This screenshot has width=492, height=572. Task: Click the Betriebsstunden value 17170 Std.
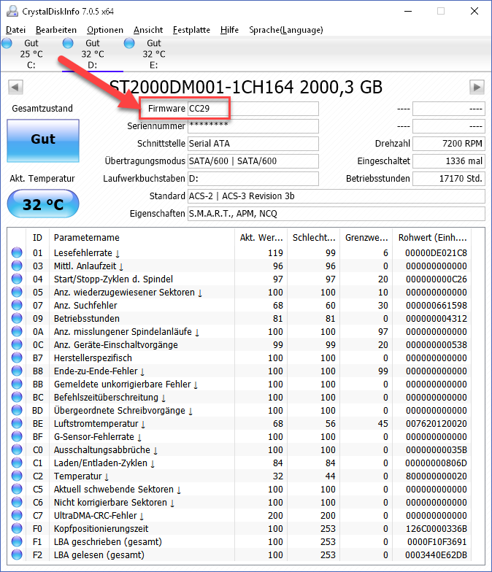pos(448,179)
